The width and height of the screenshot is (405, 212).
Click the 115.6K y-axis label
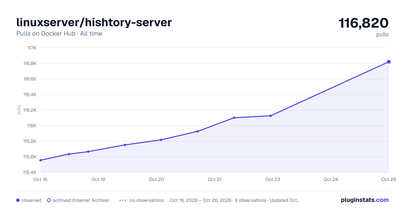(30, 157)
